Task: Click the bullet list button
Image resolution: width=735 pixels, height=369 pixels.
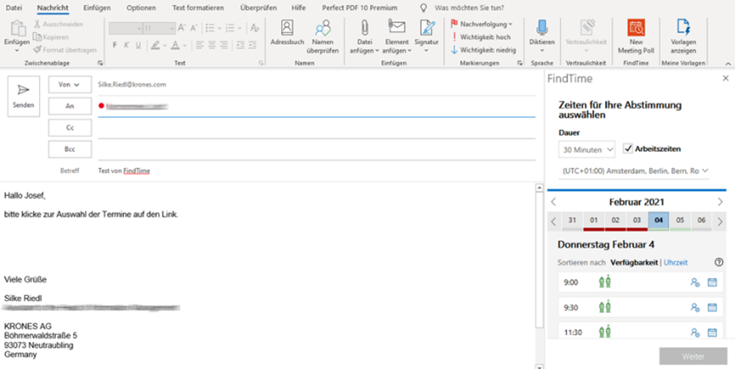Action: [209, 28]
